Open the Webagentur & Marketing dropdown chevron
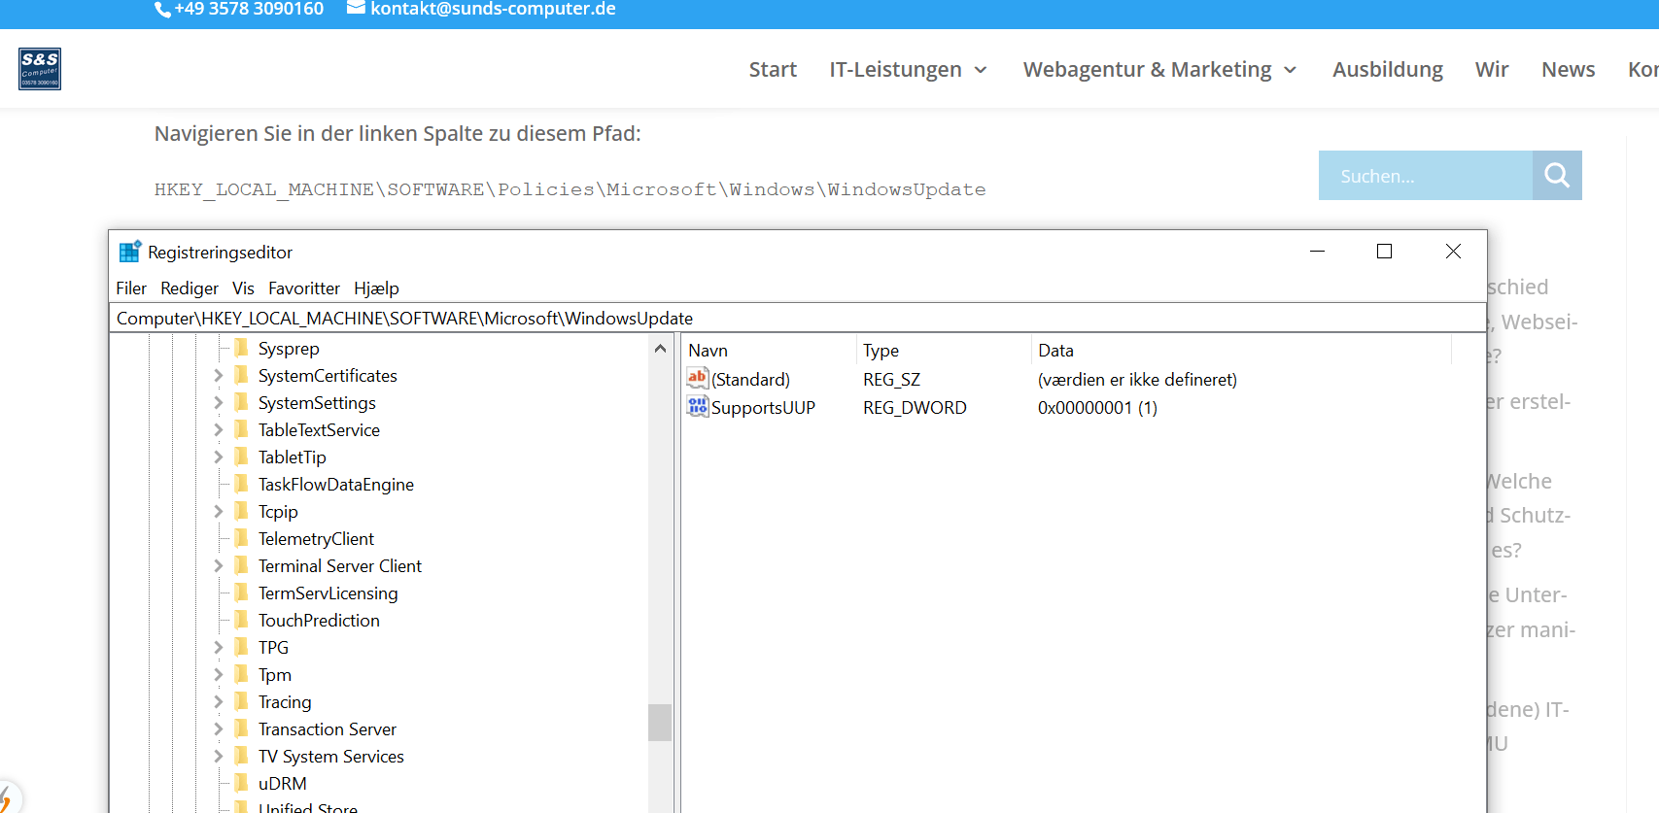This screenshot has height=813, width=1659. [x=1291, y=70]
